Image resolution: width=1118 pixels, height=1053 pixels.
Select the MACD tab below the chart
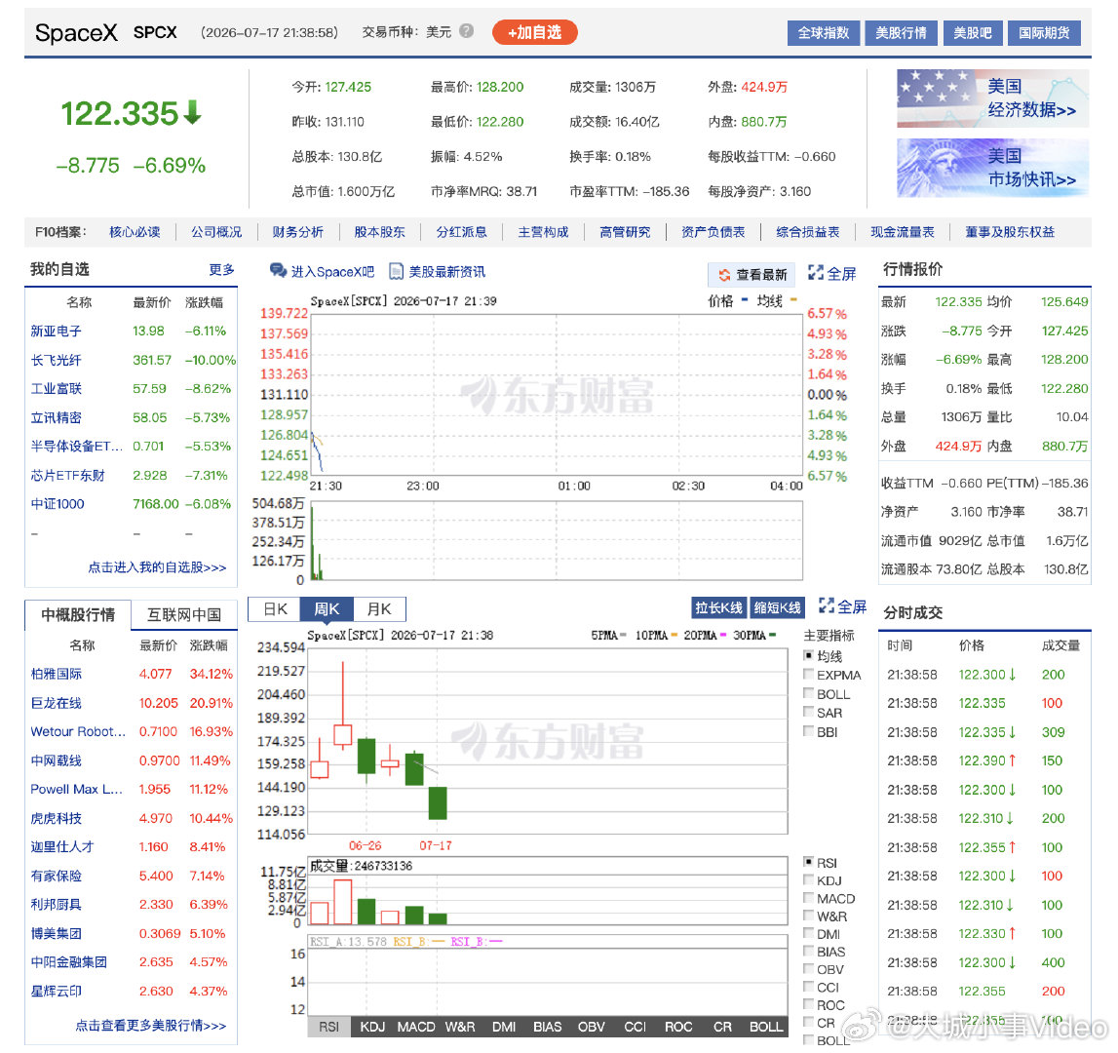pyautogui.click(x=415, y=1027)
